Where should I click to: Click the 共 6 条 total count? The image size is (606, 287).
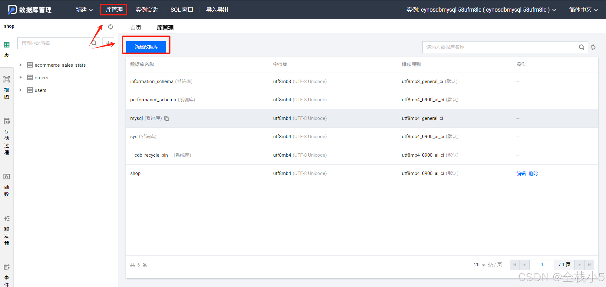[139, 265]
